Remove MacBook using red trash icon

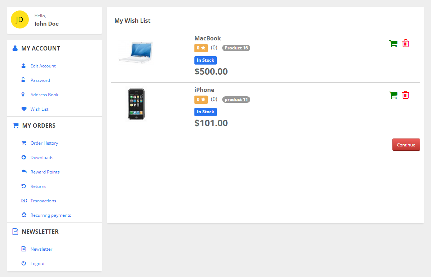click(x=405, y=43)
